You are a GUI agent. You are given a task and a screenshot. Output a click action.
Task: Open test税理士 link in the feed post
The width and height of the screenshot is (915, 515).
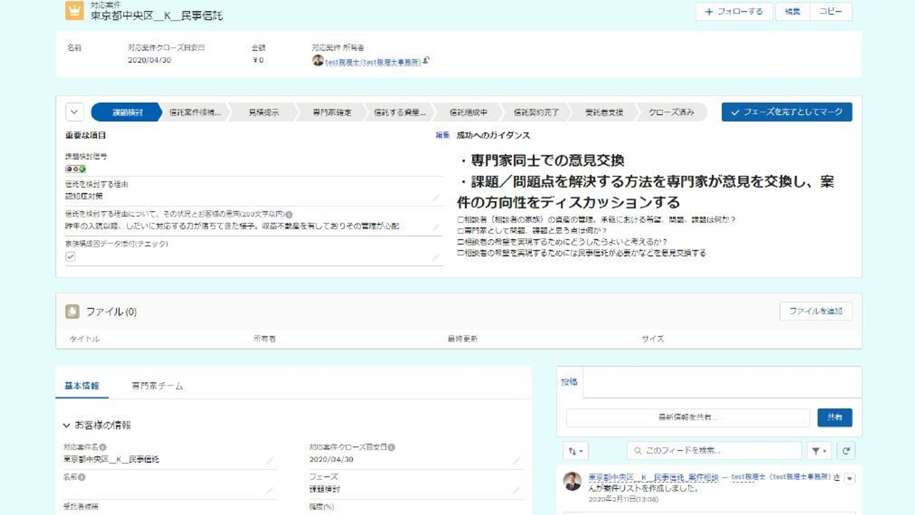(x=781, y=477)
